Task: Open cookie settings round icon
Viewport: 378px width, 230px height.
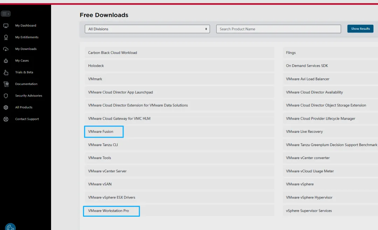Action: pos(10,227)
